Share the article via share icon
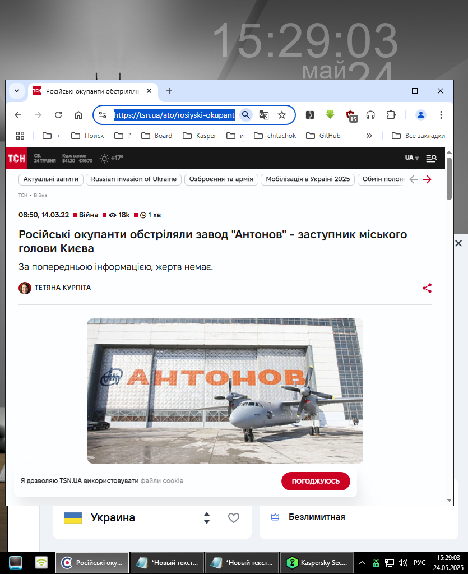This screenshot has height=574, width=468. [427, 288]
